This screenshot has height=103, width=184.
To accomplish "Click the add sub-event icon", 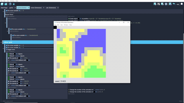I will pos(158,4).
